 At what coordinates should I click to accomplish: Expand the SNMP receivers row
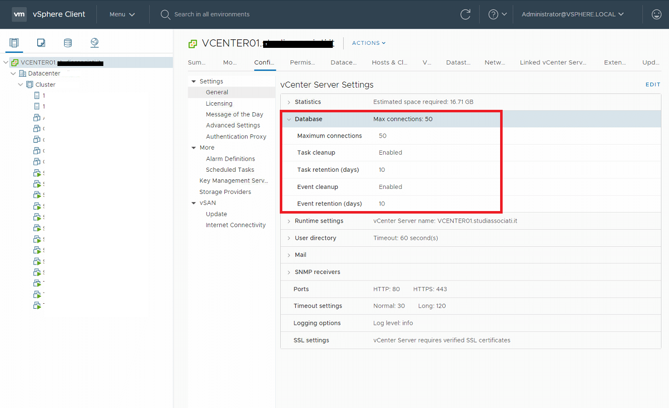(x=289, y=272)
